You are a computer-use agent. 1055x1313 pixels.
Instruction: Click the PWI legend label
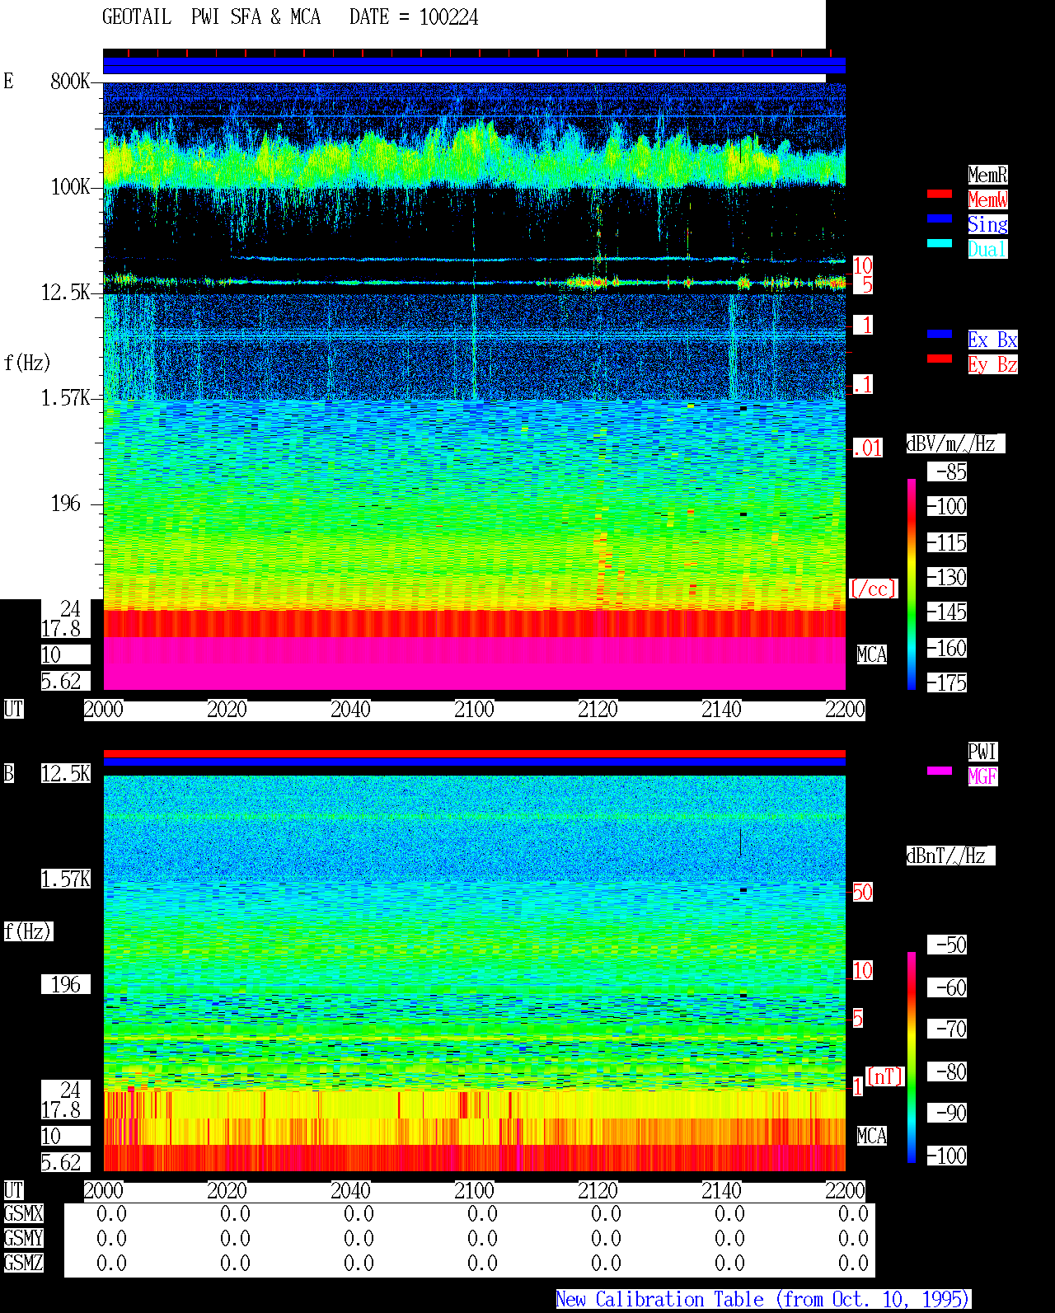(982, 752)
